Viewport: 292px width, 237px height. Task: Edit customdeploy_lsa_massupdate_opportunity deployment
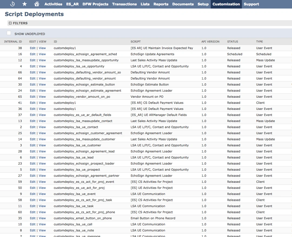pyautogui.click(x=33, y=60)
